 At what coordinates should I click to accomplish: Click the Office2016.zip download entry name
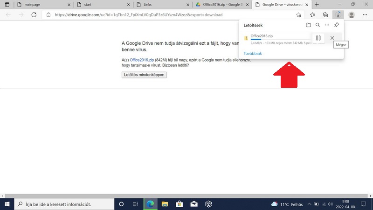(x=262, y=36)
